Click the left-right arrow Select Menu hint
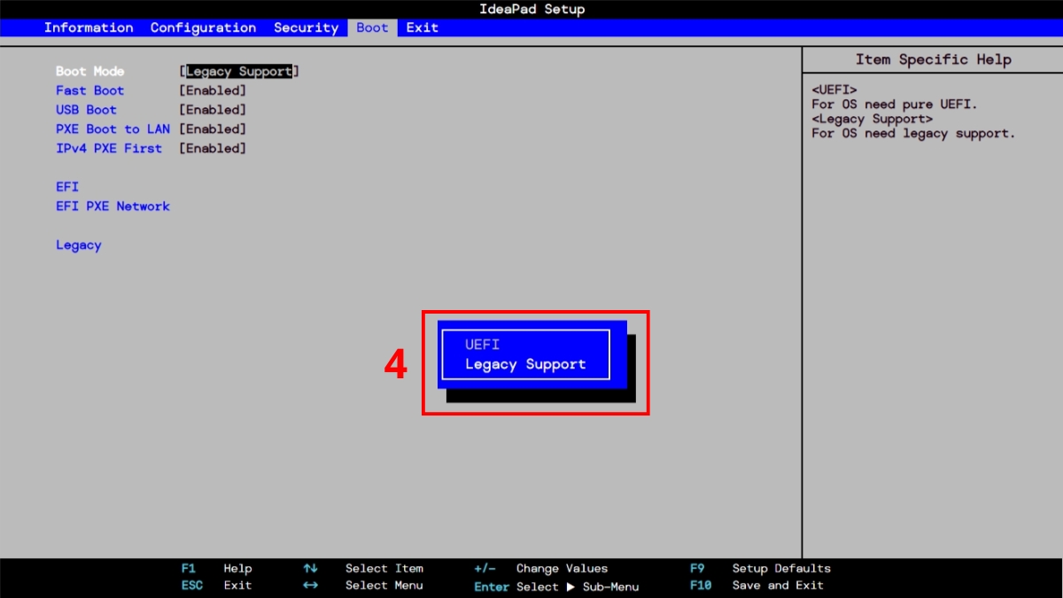 point(363,586)
